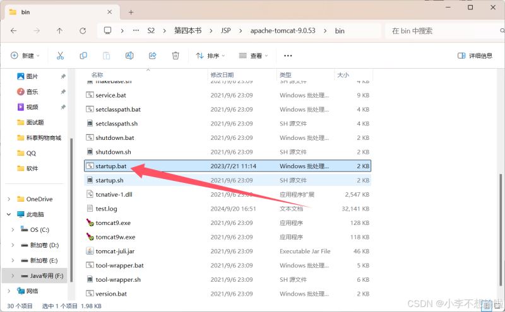Click the This PC monitor icon in address bar

coord(107,30)
